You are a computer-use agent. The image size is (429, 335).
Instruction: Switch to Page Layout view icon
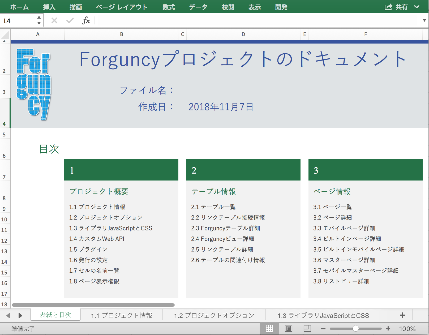pyautogui.click(x=288, y=329)
